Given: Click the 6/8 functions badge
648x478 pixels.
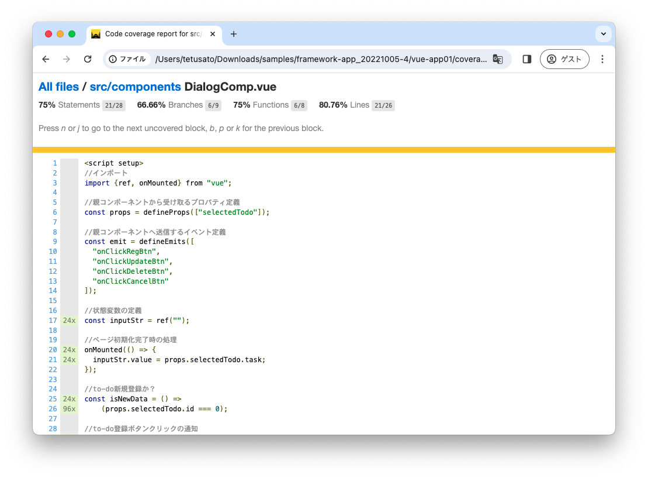Looking at the screenshot, I should point(299,105).
